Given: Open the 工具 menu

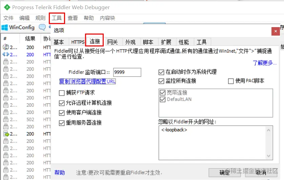Looking at the screenshot, I should [57, 18].
